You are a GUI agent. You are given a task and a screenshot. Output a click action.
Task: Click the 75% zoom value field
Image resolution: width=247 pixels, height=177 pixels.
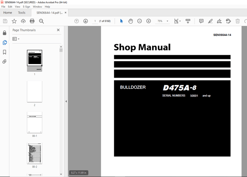point(160,21)
